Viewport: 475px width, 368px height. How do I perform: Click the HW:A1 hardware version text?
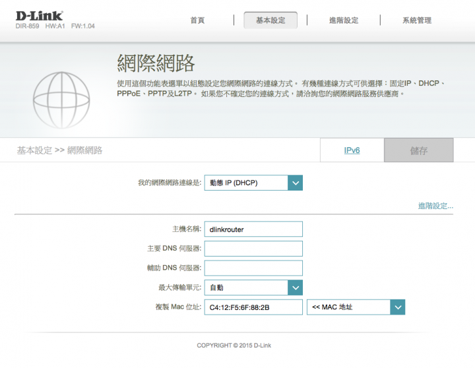(x=55, y=26)
